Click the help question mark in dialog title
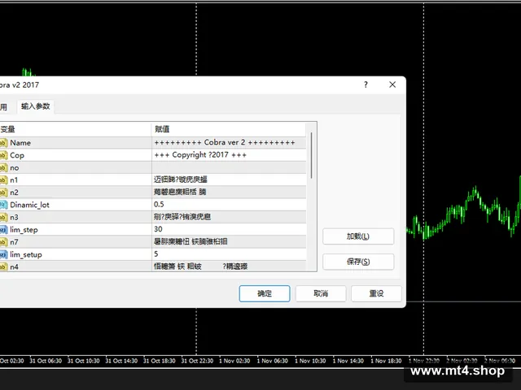The image size is (521, 390). (366, 84)
